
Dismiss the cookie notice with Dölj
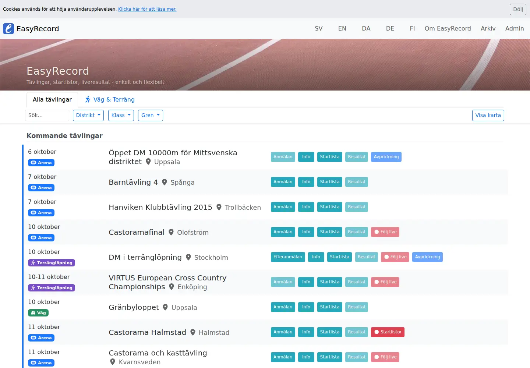point(518,9)
